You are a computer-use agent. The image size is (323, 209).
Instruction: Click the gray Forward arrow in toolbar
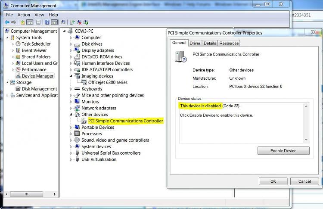14,22
